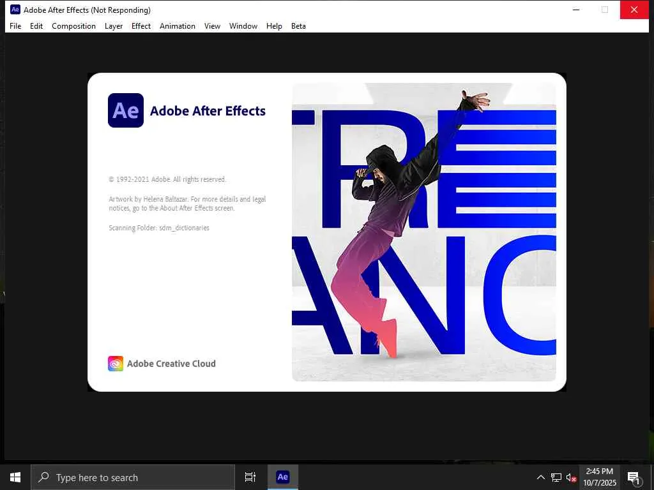The height and width of the screenshot is (490, 654).
Task: Open the Effect menu
Action: (141, 26)
